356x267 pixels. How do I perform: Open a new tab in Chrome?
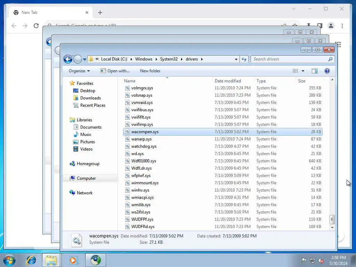point(100,13)
